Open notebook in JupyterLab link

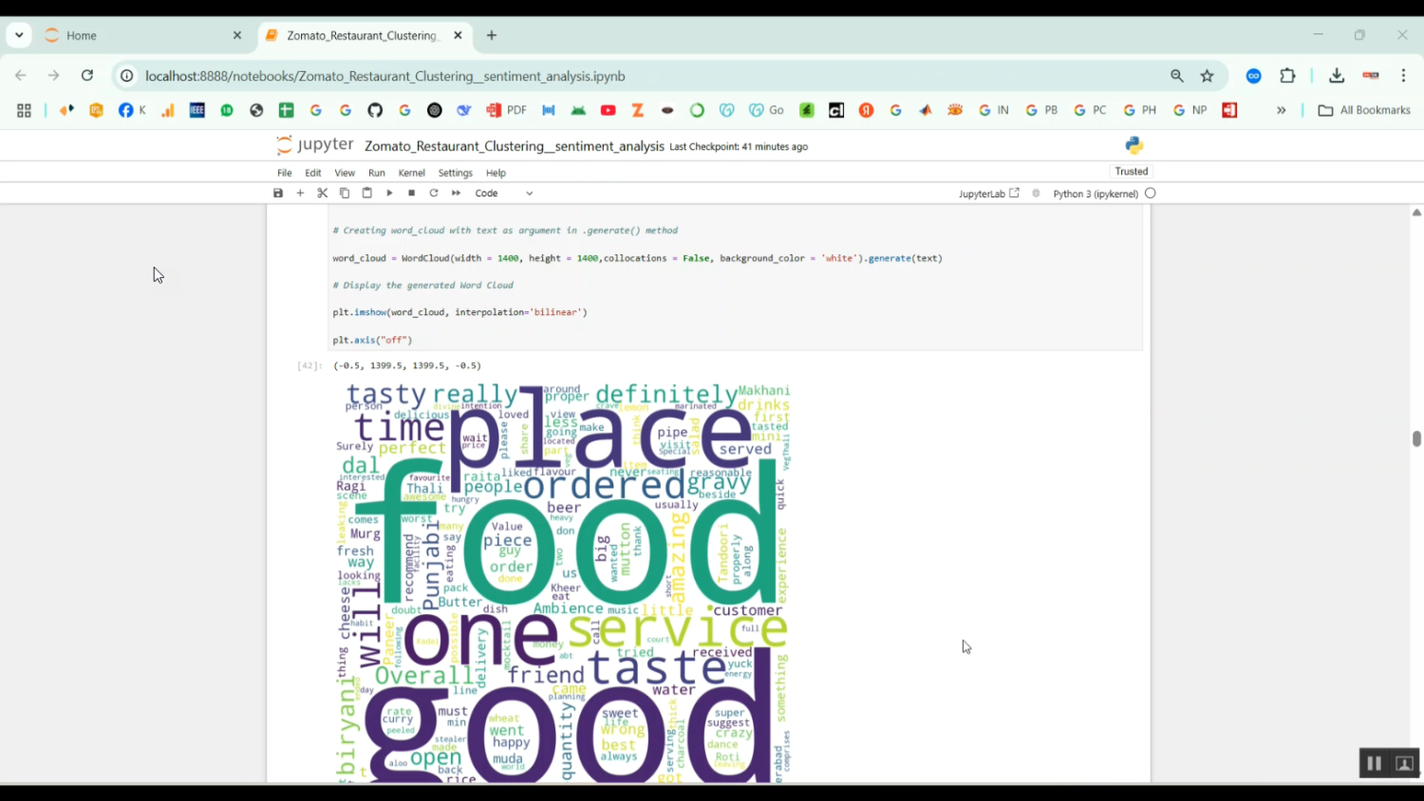(x=989, y=194)
